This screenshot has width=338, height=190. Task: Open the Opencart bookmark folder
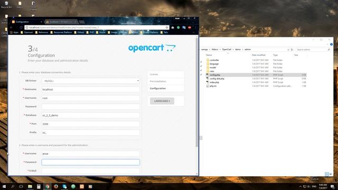[27, 32]
